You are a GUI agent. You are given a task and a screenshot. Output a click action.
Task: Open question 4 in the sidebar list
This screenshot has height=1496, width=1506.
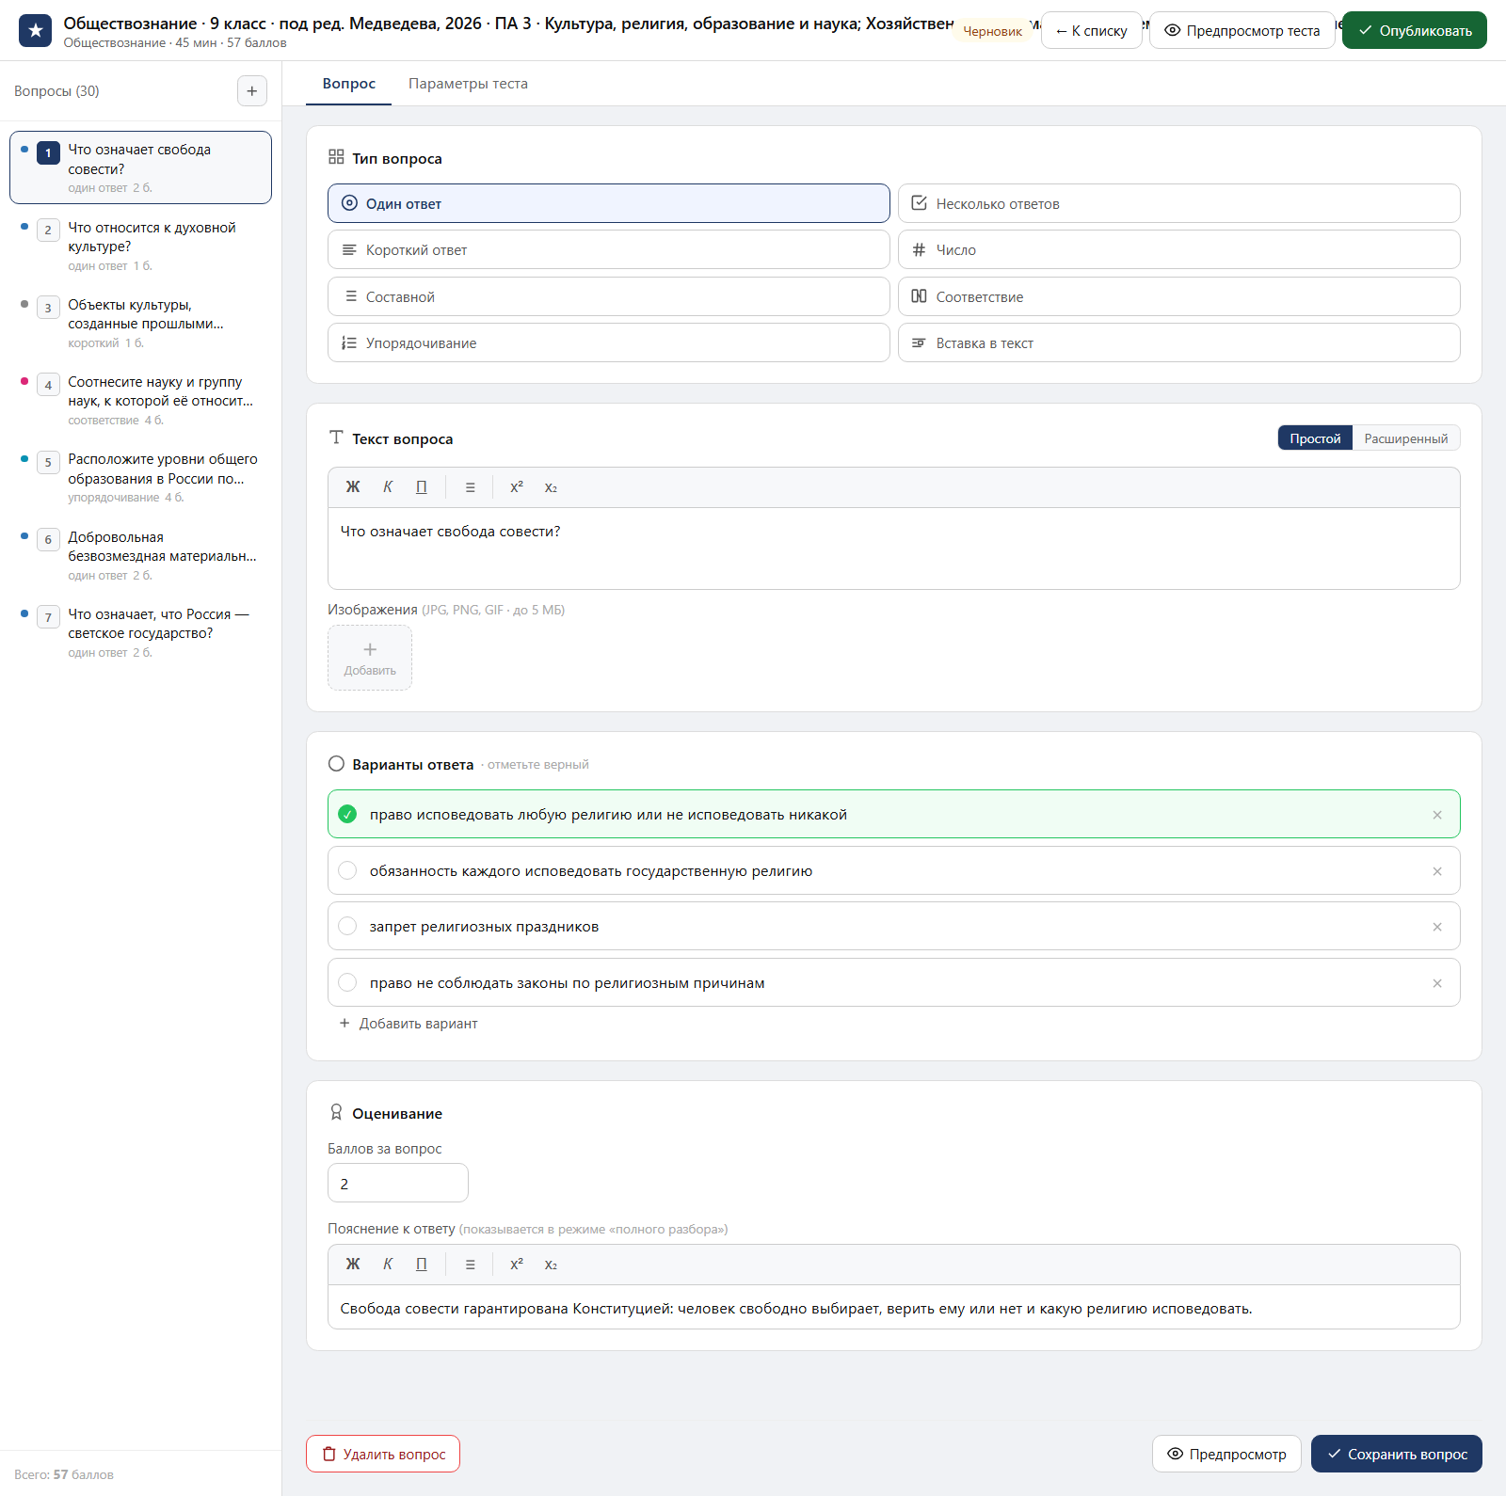[140, 400]
